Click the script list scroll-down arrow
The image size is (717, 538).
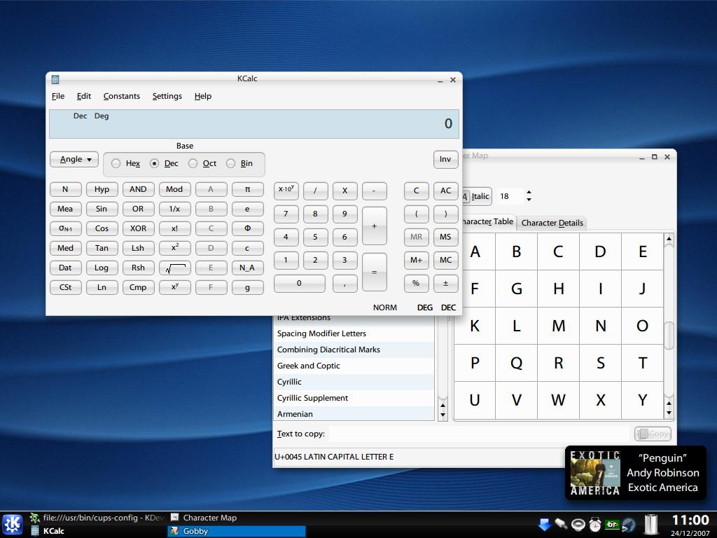click(x=443, y=415)
